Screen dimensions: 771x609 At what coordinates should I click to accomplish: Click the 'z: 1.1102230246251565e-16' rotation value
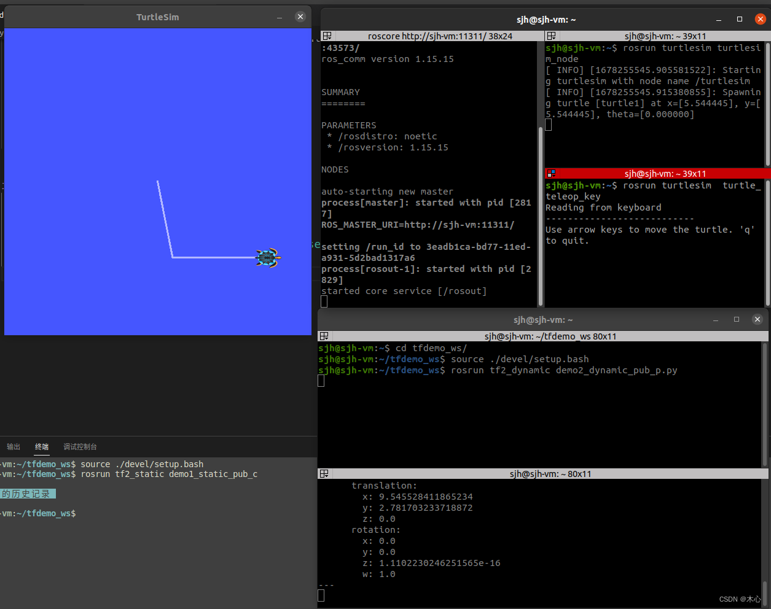[431, 563]
